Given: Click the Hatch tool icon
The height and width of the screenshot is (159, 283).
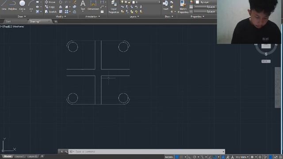Looking at the screenshot, I should click(x=37, y=12).
